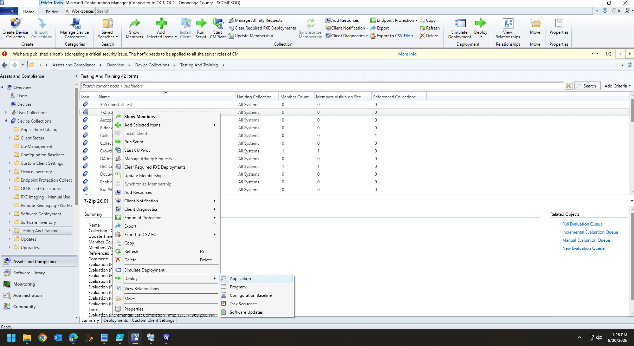Click the Delete ribbon item

(429, 36)
